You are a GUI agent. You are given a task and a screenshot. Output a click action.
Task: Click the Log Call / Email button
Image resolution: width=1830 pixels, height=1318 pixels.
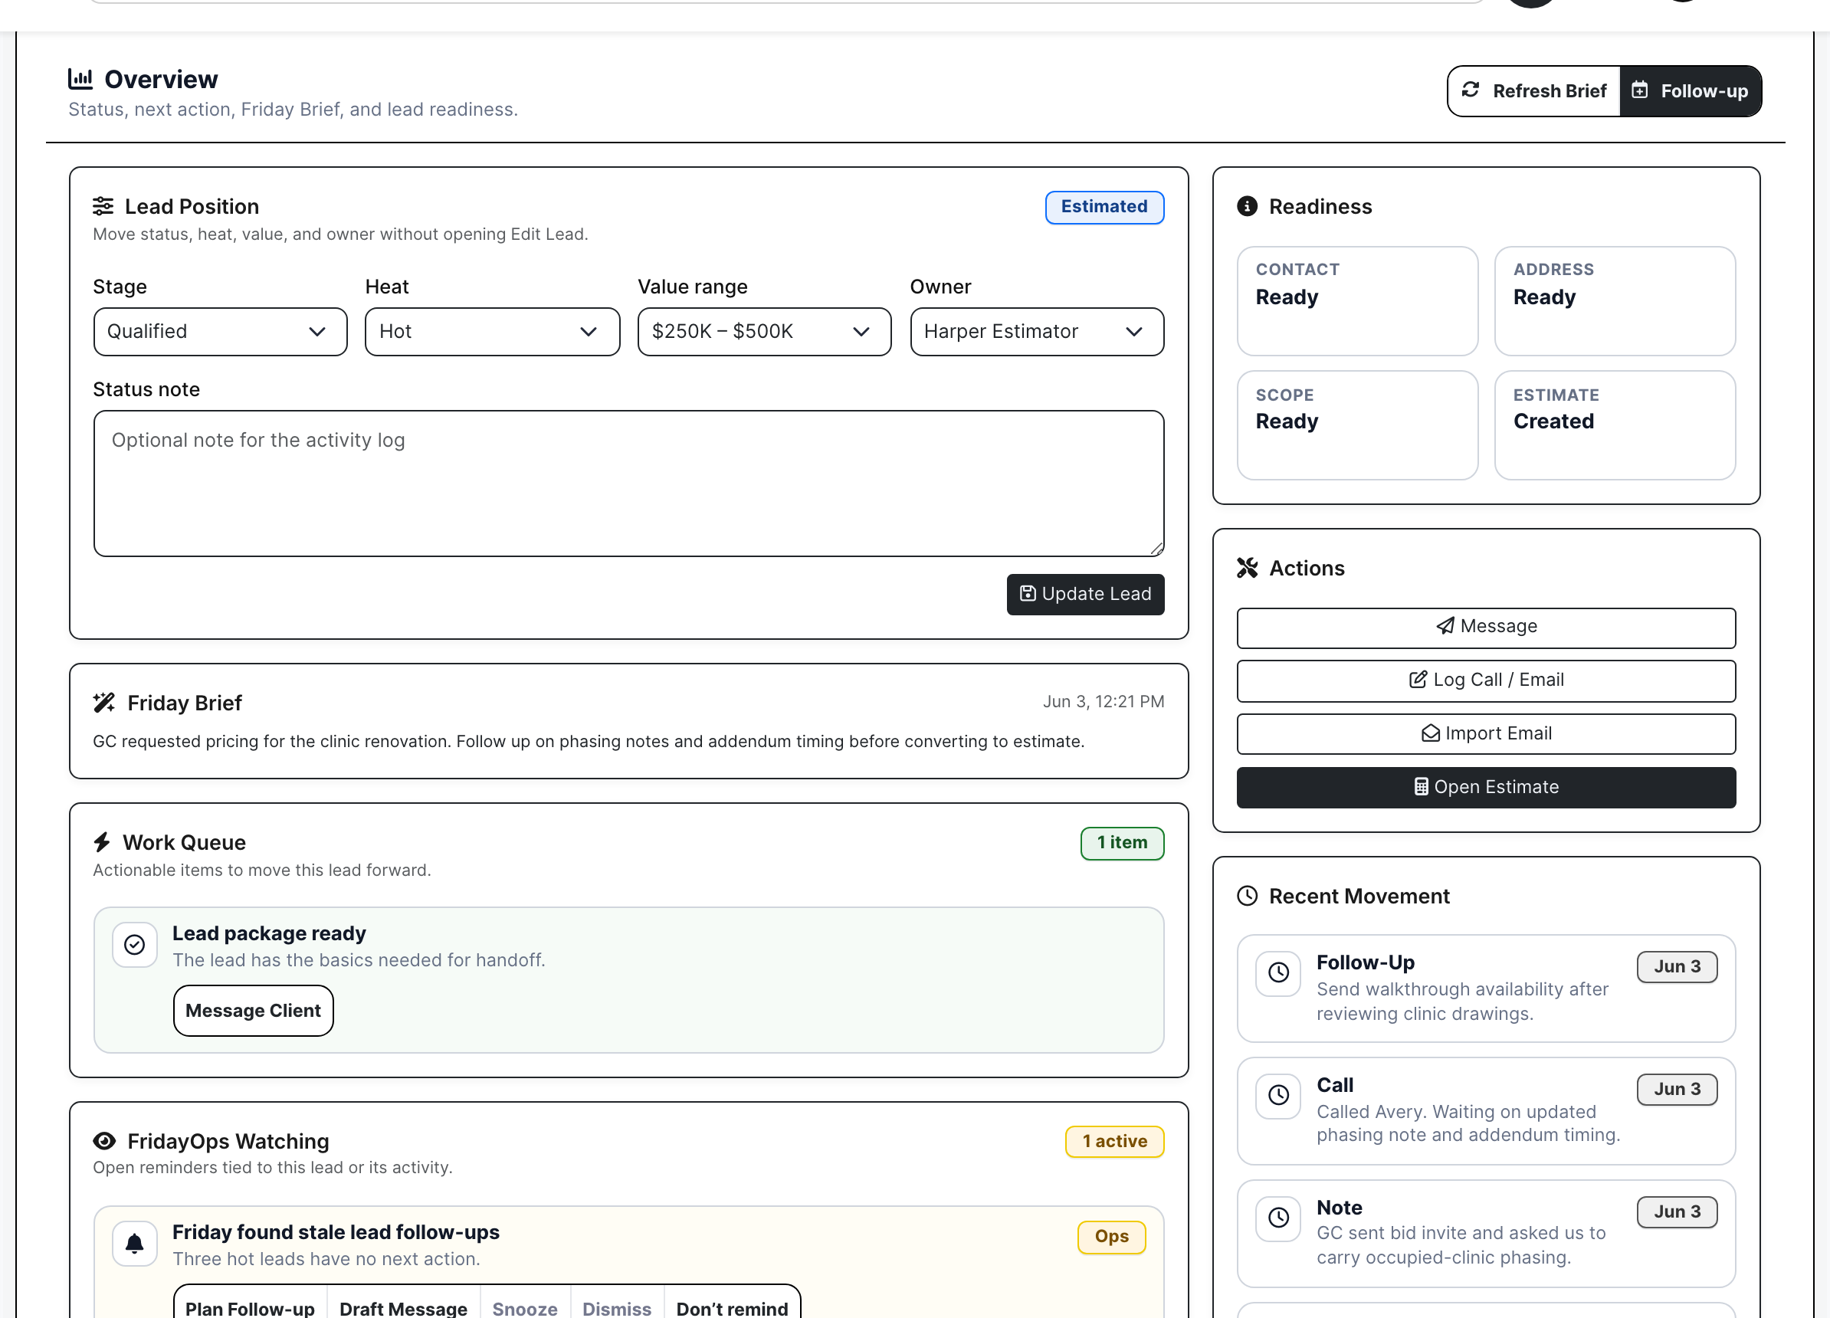[x=1485, y=680]
